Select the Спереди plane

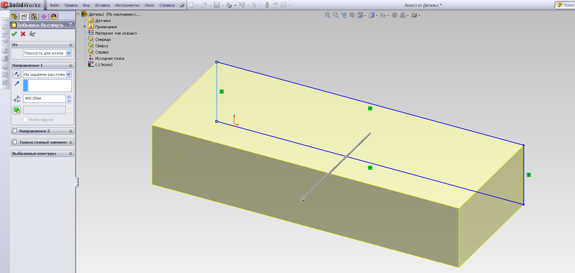pyautogui.click(x=103, y=39)
